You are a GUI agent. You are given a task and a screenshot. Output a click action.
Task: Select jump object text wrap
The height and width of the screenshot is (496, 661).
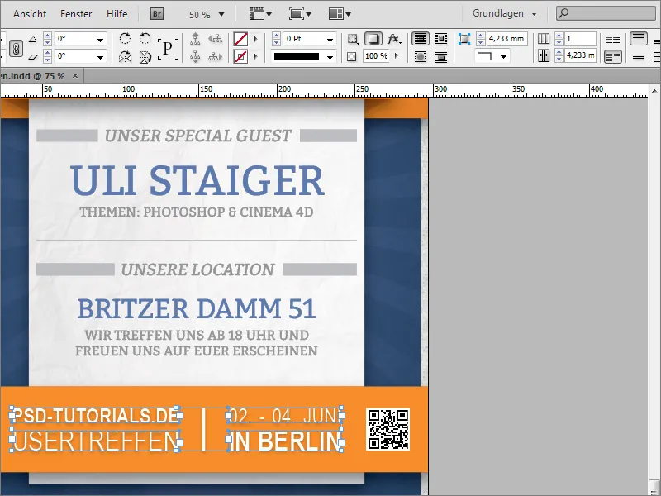(441, 56)
